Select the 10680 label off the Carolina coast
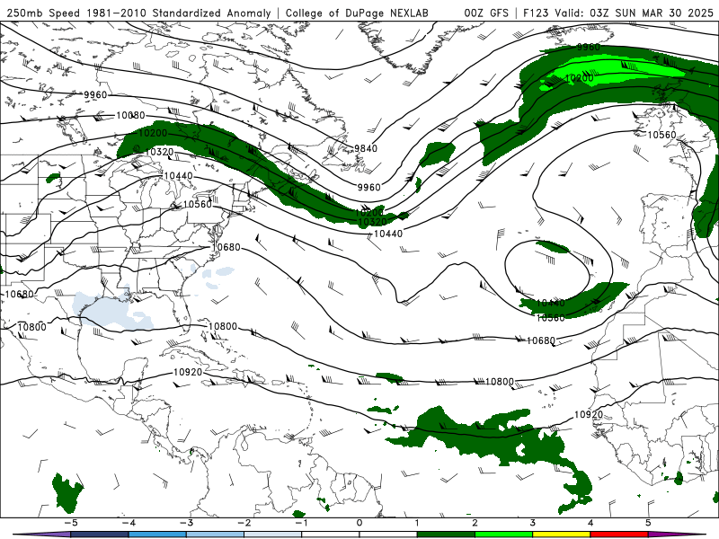The image size is (719, 539). pyautogui.click(x=226, y=248)
